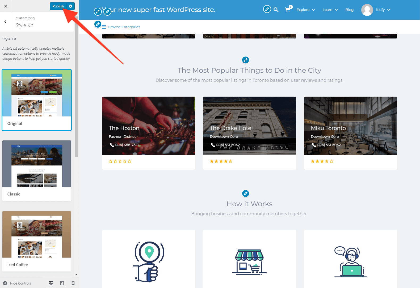Select the Classic style kit thumbnail
The width and height of the screenshot is (420, 288).
click(x=37, y=171)
